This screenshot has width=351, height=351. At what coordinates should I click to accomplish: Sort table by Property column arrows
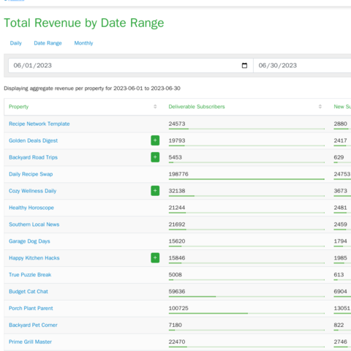[x=155, y=107]
